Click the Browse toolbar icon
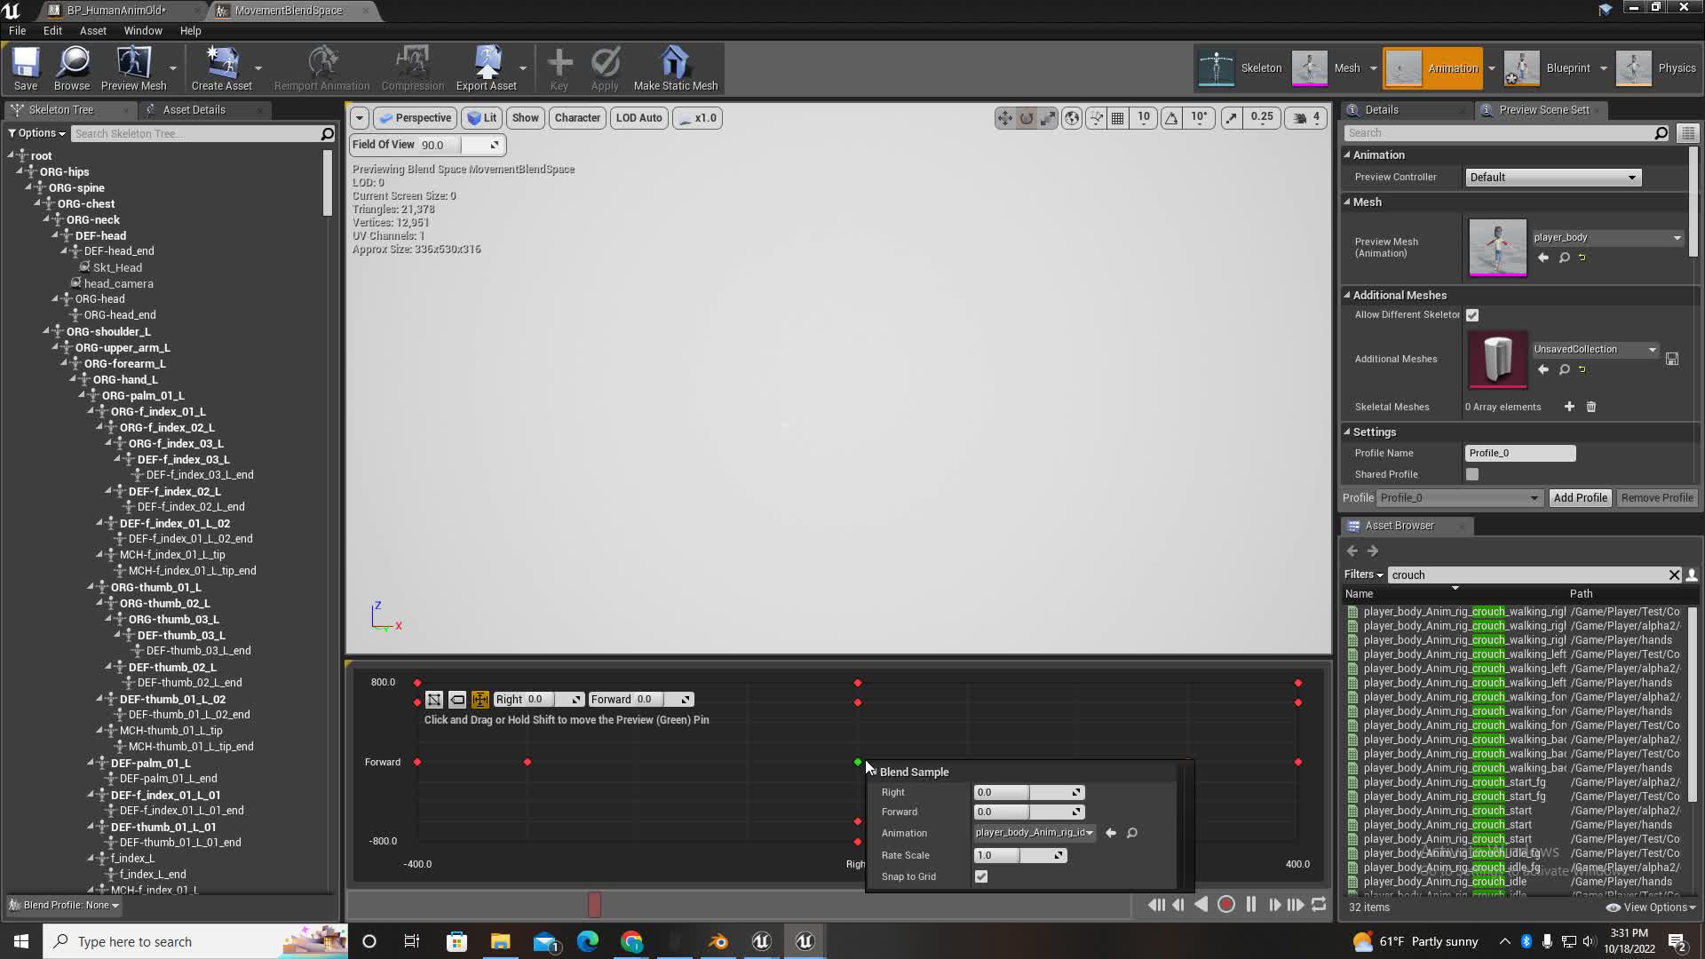The image size is (1705, 959). click(72, 68)
